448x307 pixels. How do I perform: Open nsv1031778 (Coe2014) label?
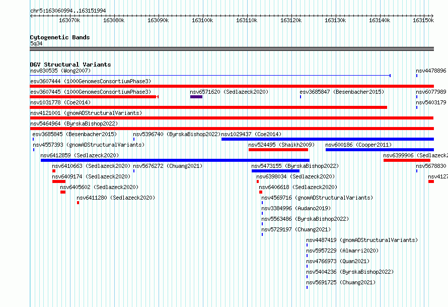coord(60,102)
